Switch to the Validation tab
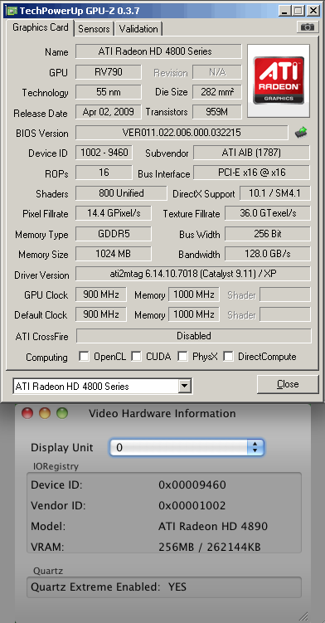Screen dimensions: 325x623 (x=138, y=28)
